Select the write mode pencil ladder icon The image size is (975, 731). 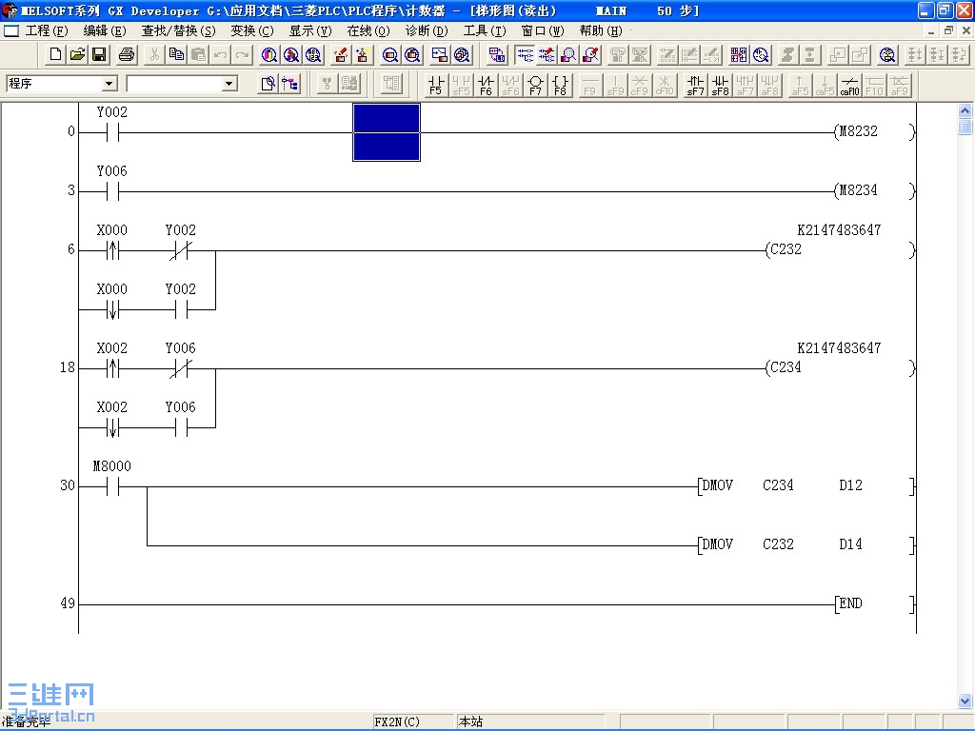pyautogui.click(x=547, y=54)
